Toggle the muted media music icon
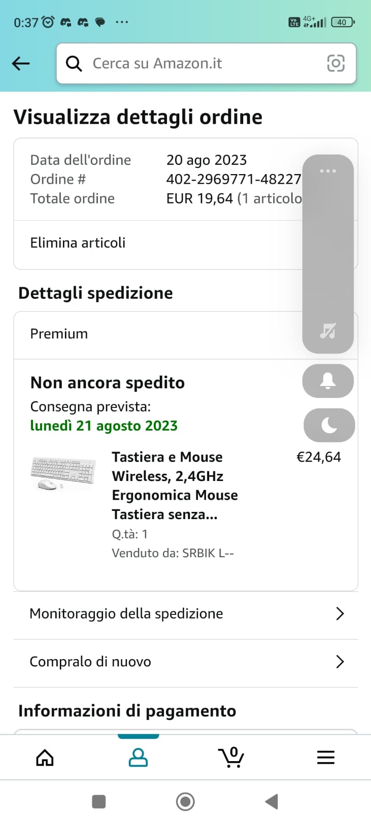This screenshot has width=371, height=824. pyautogui.click(x=328, y=331)
